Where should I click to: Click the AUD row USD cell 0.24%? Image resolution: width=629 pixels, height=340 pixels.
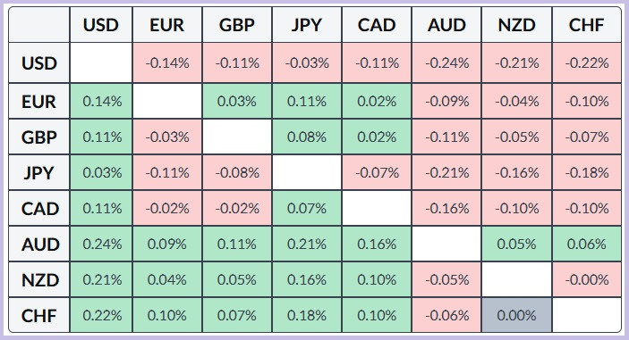101,244
